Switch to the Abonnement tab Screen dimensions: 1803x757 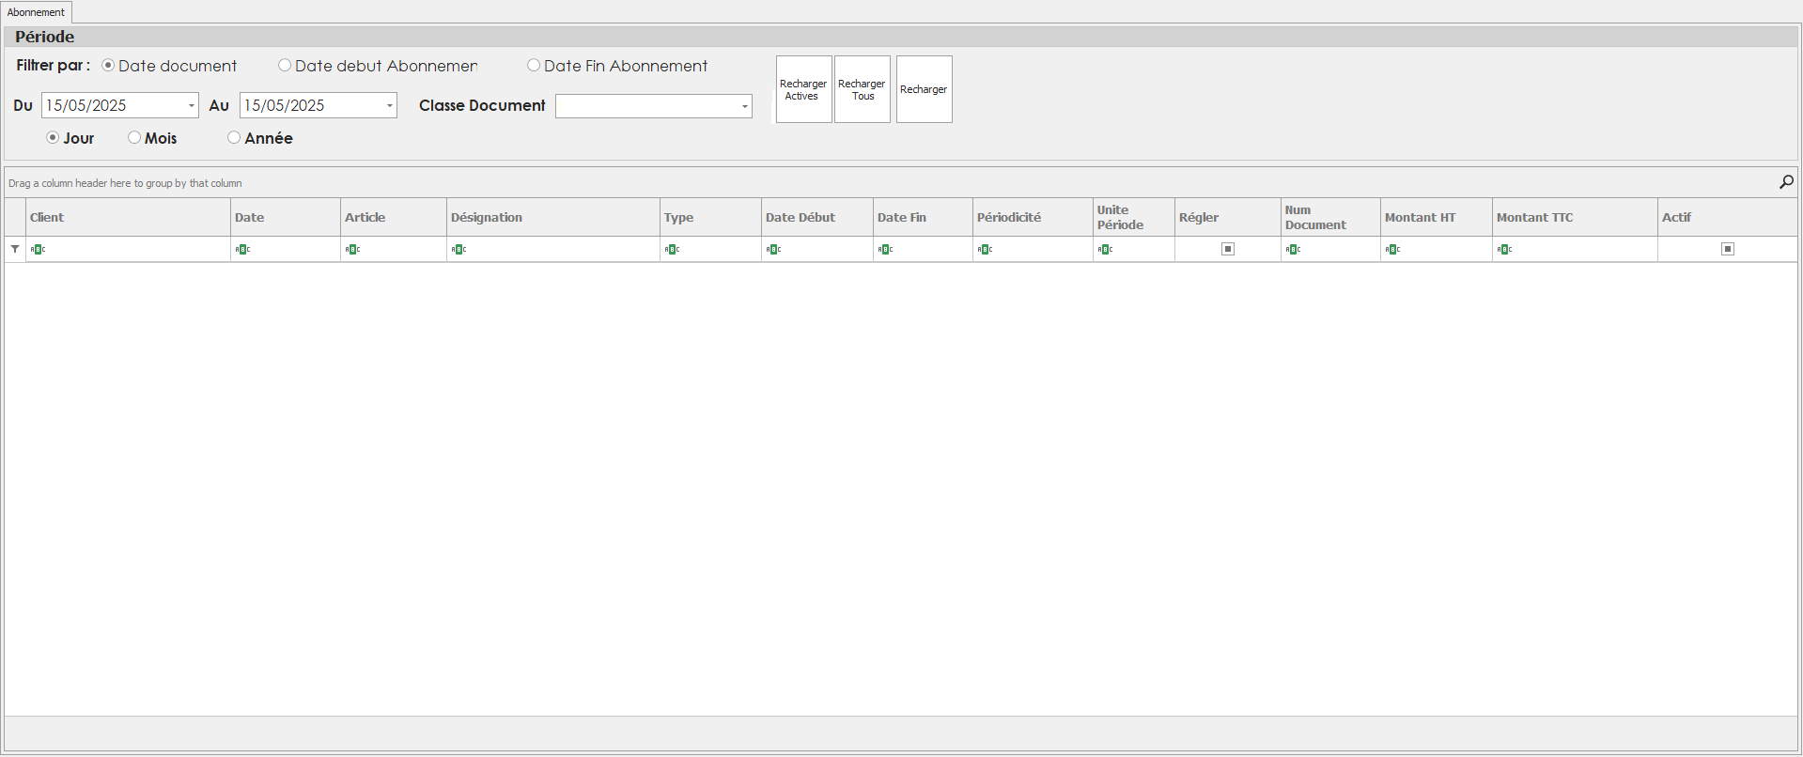37,12
